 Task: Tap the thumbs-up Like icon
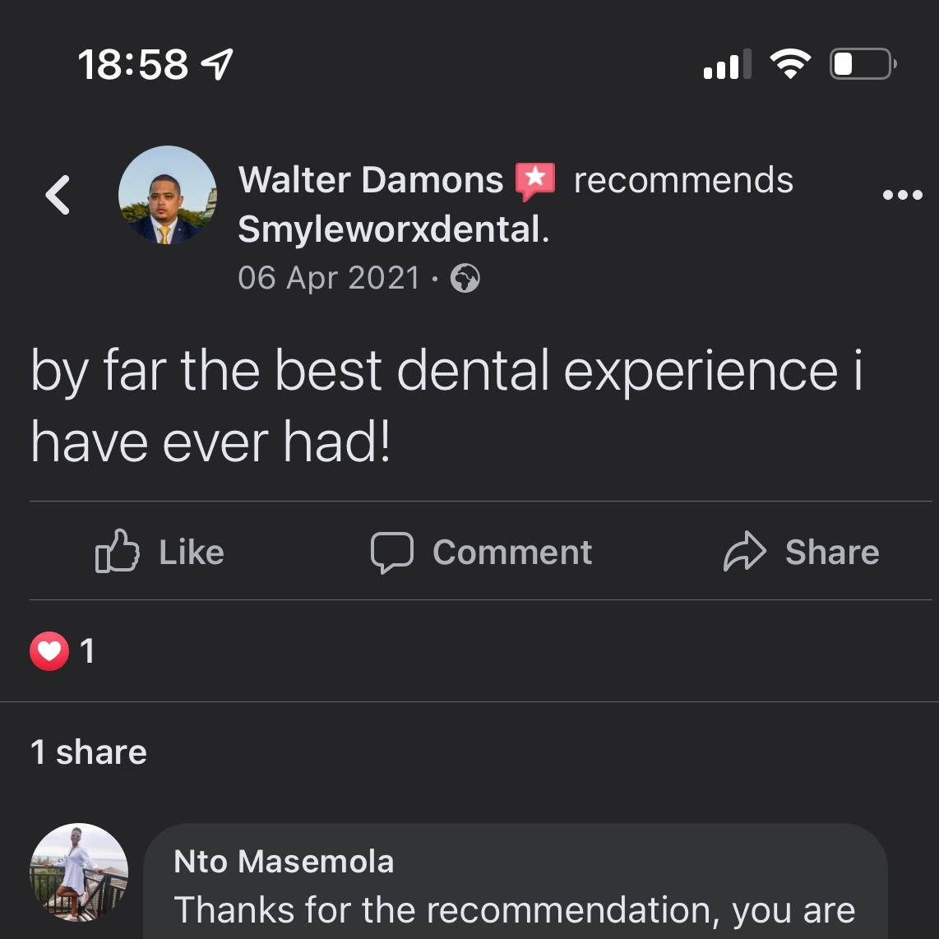point(117,551)
